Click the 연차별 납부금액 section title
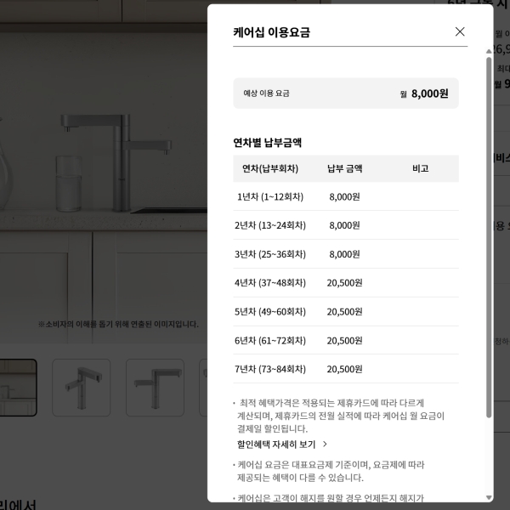The image size is (510, 510). (x=268, y=143)
